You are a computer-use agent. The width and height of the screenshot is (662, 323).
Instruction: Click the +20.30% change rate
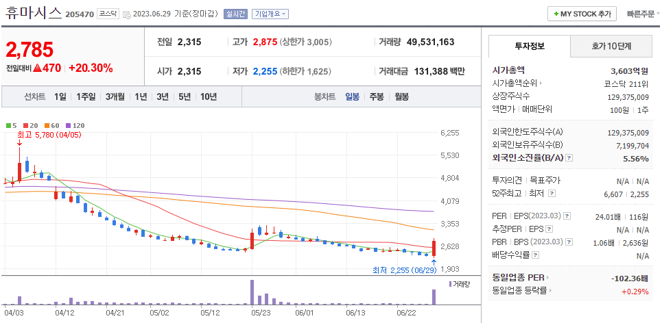[x=91, y=68]
